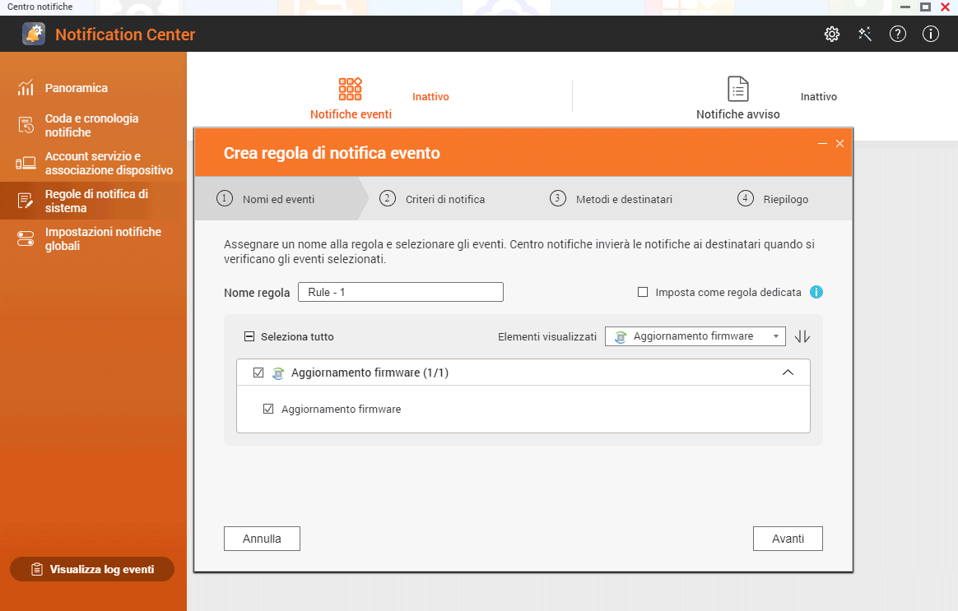958x611 pixels.
Task: Open the help question mark icon
Action: tap(898, 35)
